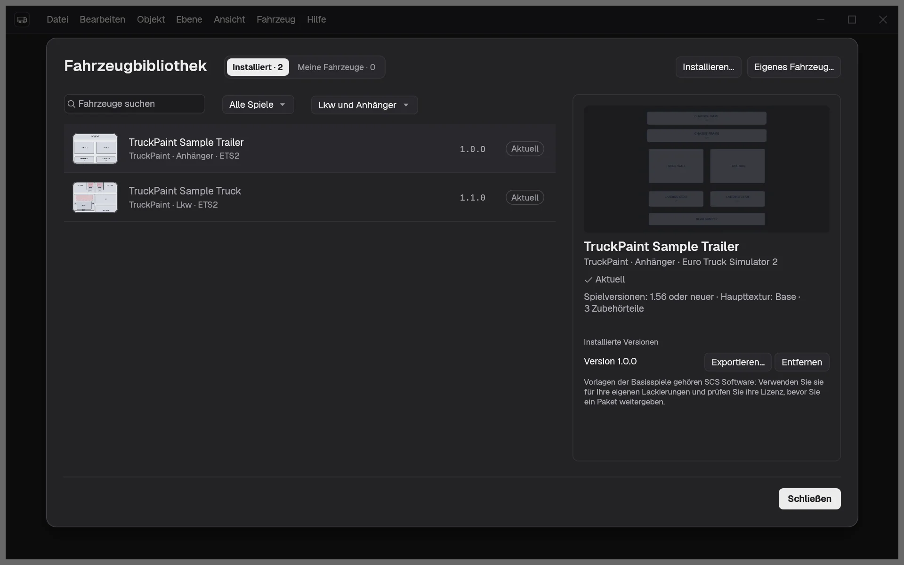Close the application window
The image size is (904, 565).
[x=883, y=19]
